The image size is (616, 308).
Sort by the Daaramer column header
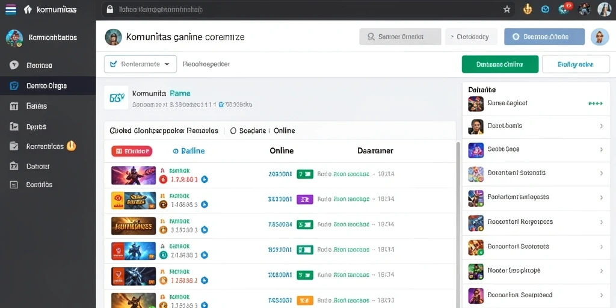(375, 151)
